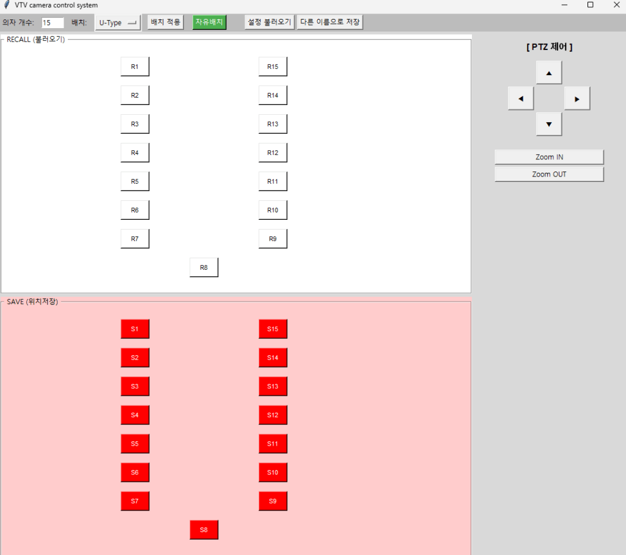Click the app feather icon in title bar
This screenshot has height=555, width=626.
[x=7, y=5]
